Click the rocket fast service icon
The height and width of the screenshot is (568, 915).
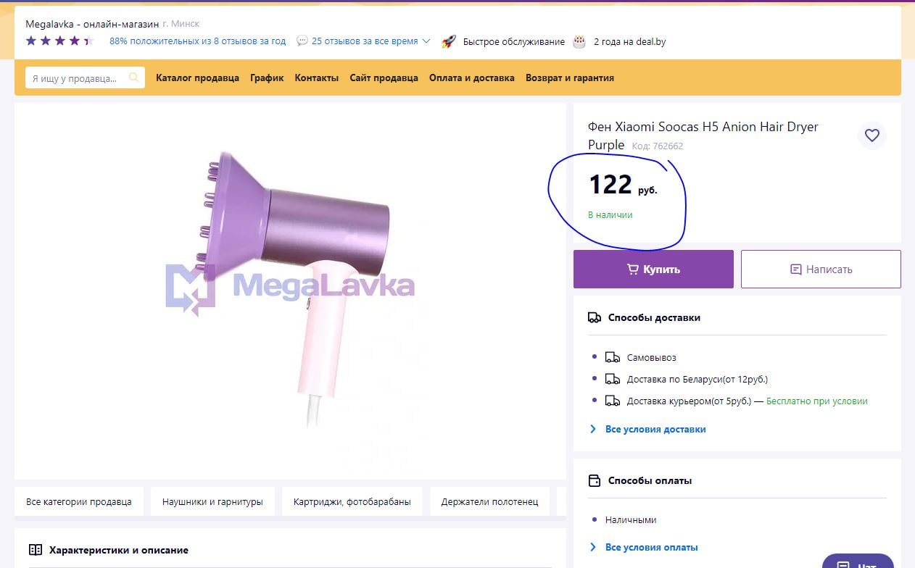449,41
